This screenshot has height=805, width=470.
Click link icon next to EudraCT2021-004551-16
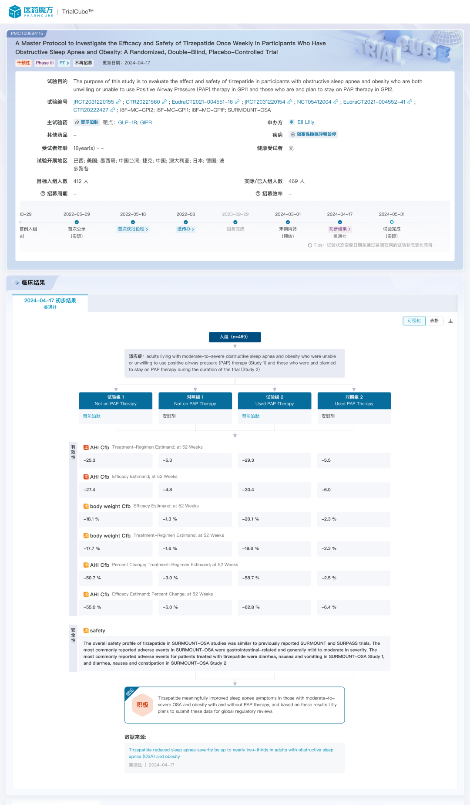click(x=237, y=102)
